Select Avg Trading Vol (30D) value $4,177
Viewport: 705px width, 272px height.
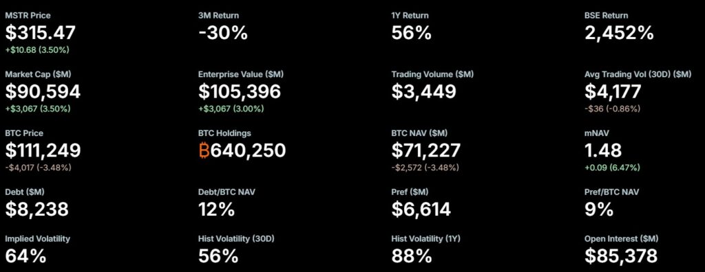click(613, 91)
